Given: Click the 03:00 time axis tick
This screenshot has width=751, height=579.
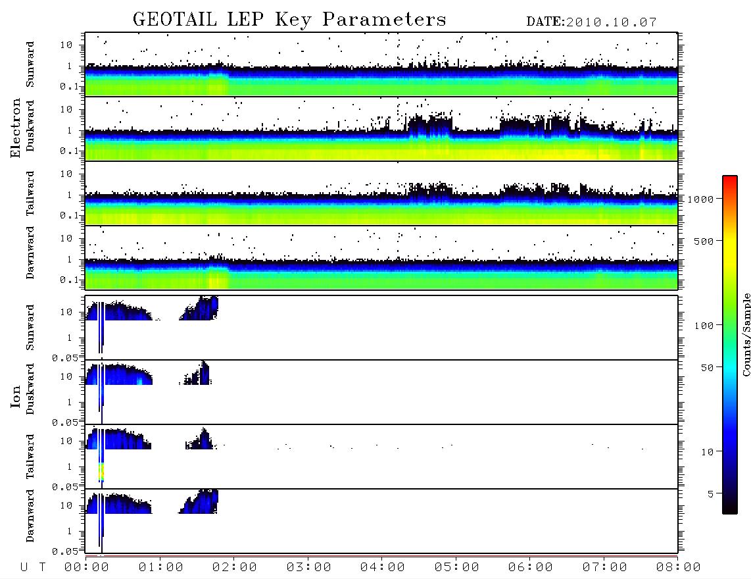Looking at the screenshot, I should (x=308, y=567).
